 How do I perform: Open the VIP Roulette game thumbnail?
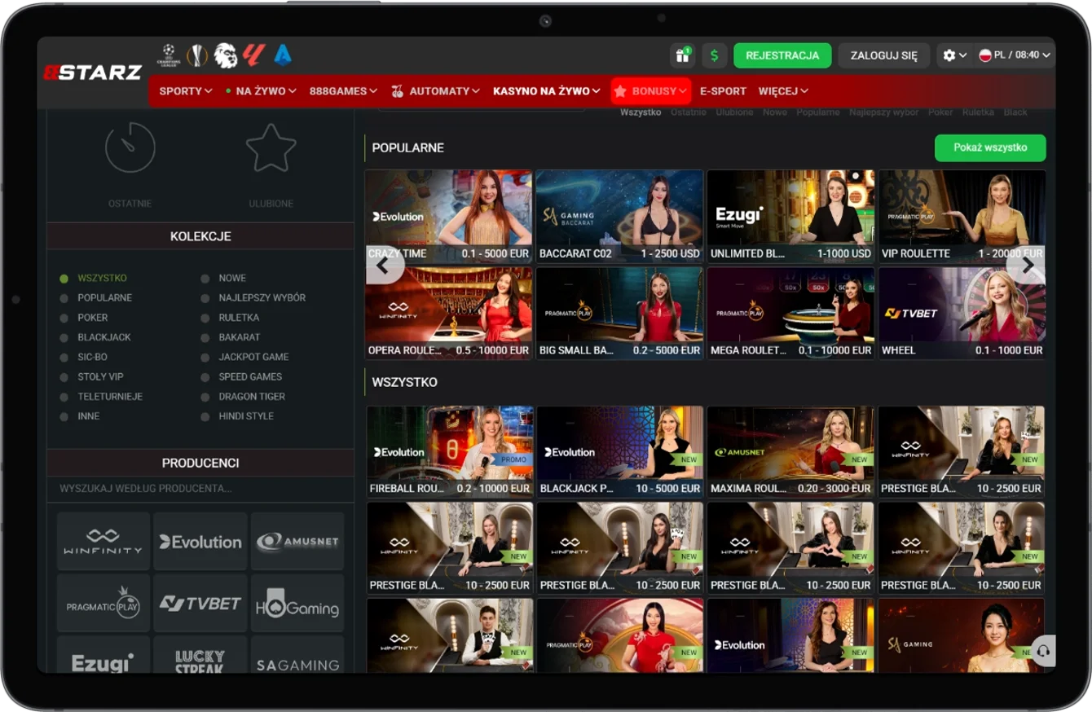click(962, 216)
